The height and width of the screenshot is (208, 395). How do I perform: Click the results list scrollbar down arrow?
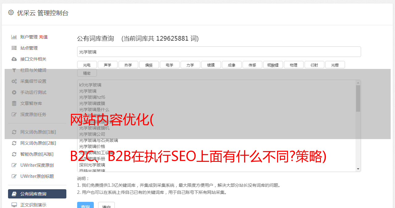[358, 169]
